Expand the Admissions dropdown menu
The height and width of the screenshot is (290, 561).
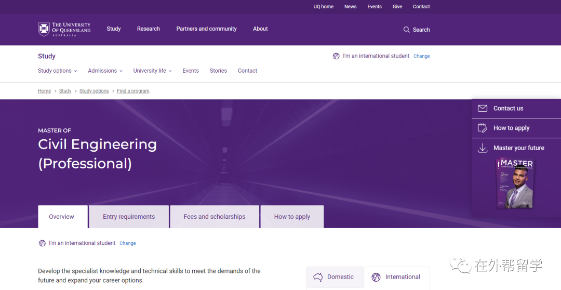[105, 71]
